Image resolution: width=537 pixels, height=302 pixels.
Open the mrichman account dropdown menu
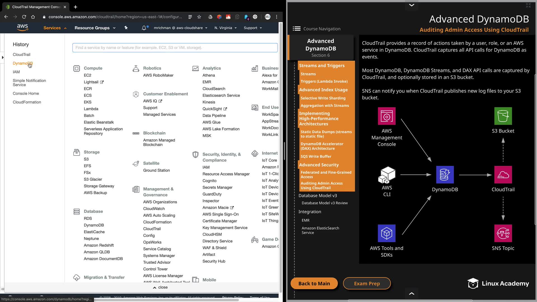pos(180,28)
